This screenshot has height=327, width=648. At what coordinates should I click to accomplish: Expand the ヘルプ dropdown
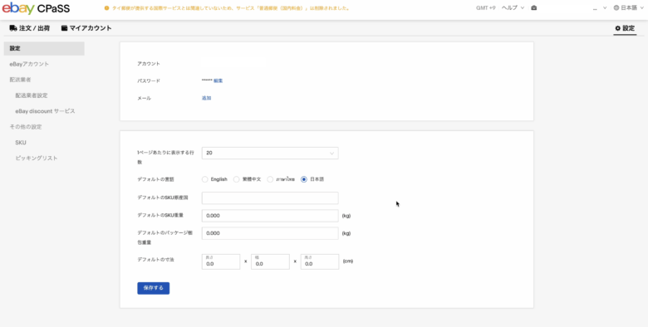click(x=513, y=7)
